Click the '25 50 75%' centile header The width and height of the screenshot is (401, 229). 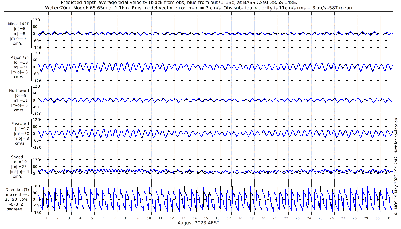[16, 199]
